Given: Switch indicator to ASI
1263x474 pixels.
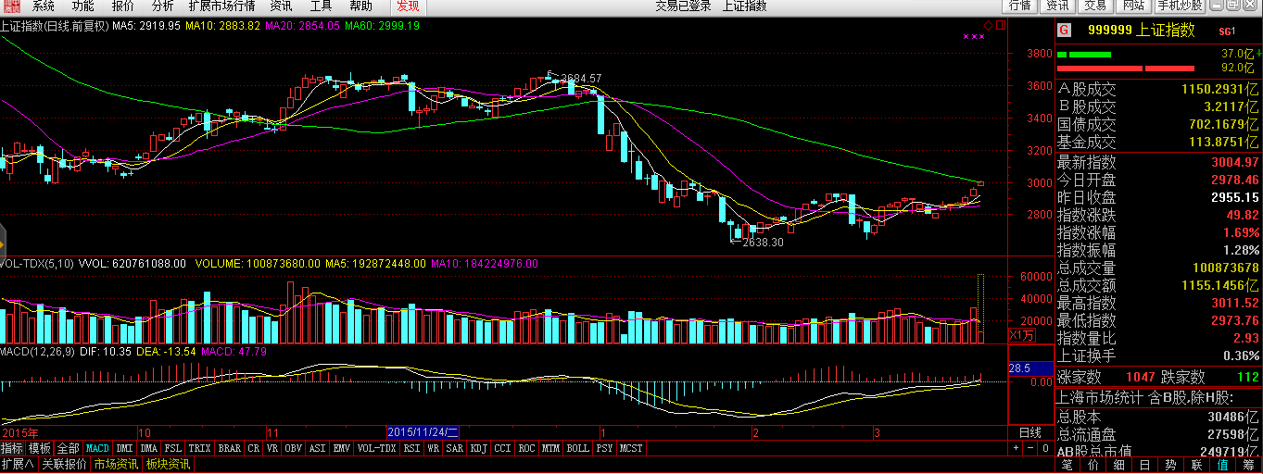Looking at the screenshot, I should click(x=318, y=448).
